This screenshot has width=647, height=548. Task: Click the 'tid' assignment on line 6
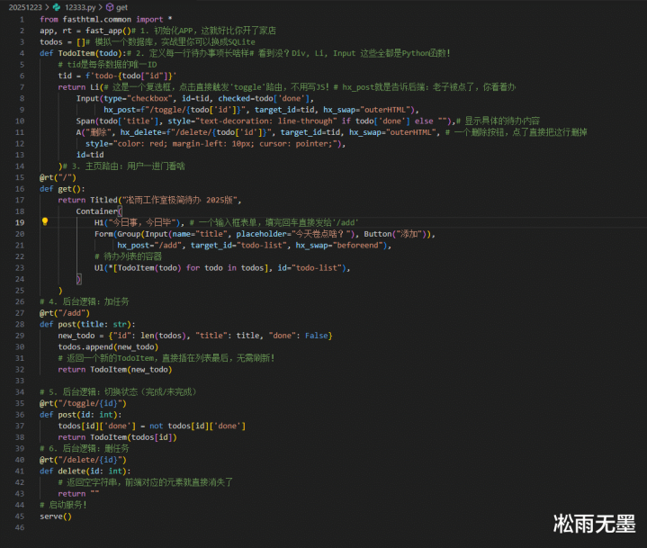click(x=118, y=76)
